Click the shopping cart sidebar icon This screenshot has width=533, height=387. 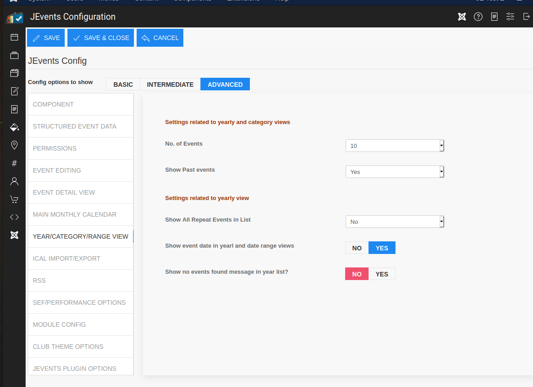click(14, 199)
